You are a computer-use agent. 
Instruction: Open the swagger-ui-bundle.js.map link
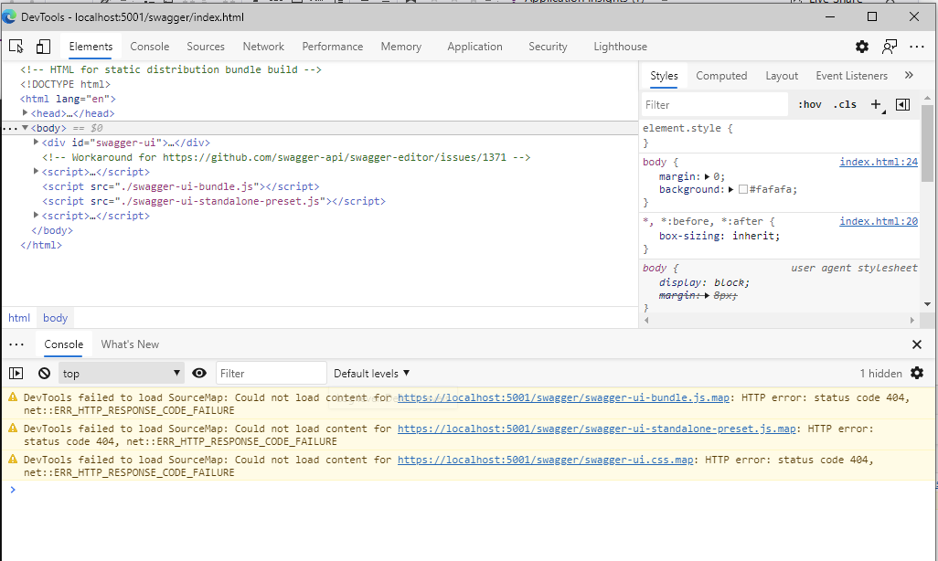pyautogui.click(x=563, y=397)
